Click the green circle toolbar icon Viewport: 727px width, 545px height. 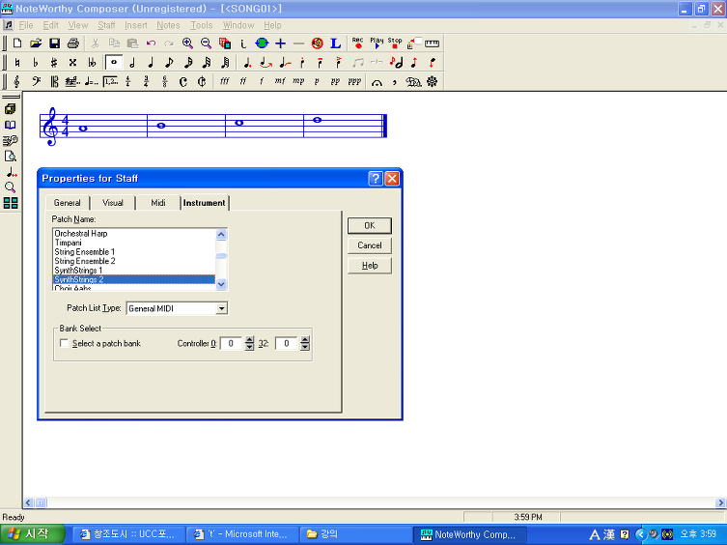[x=262, y=43]
